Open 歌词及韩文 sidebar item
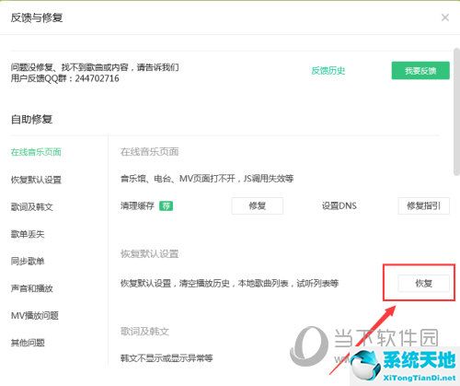The width and height of the screenshot is (460, 386). pos(32,206)
